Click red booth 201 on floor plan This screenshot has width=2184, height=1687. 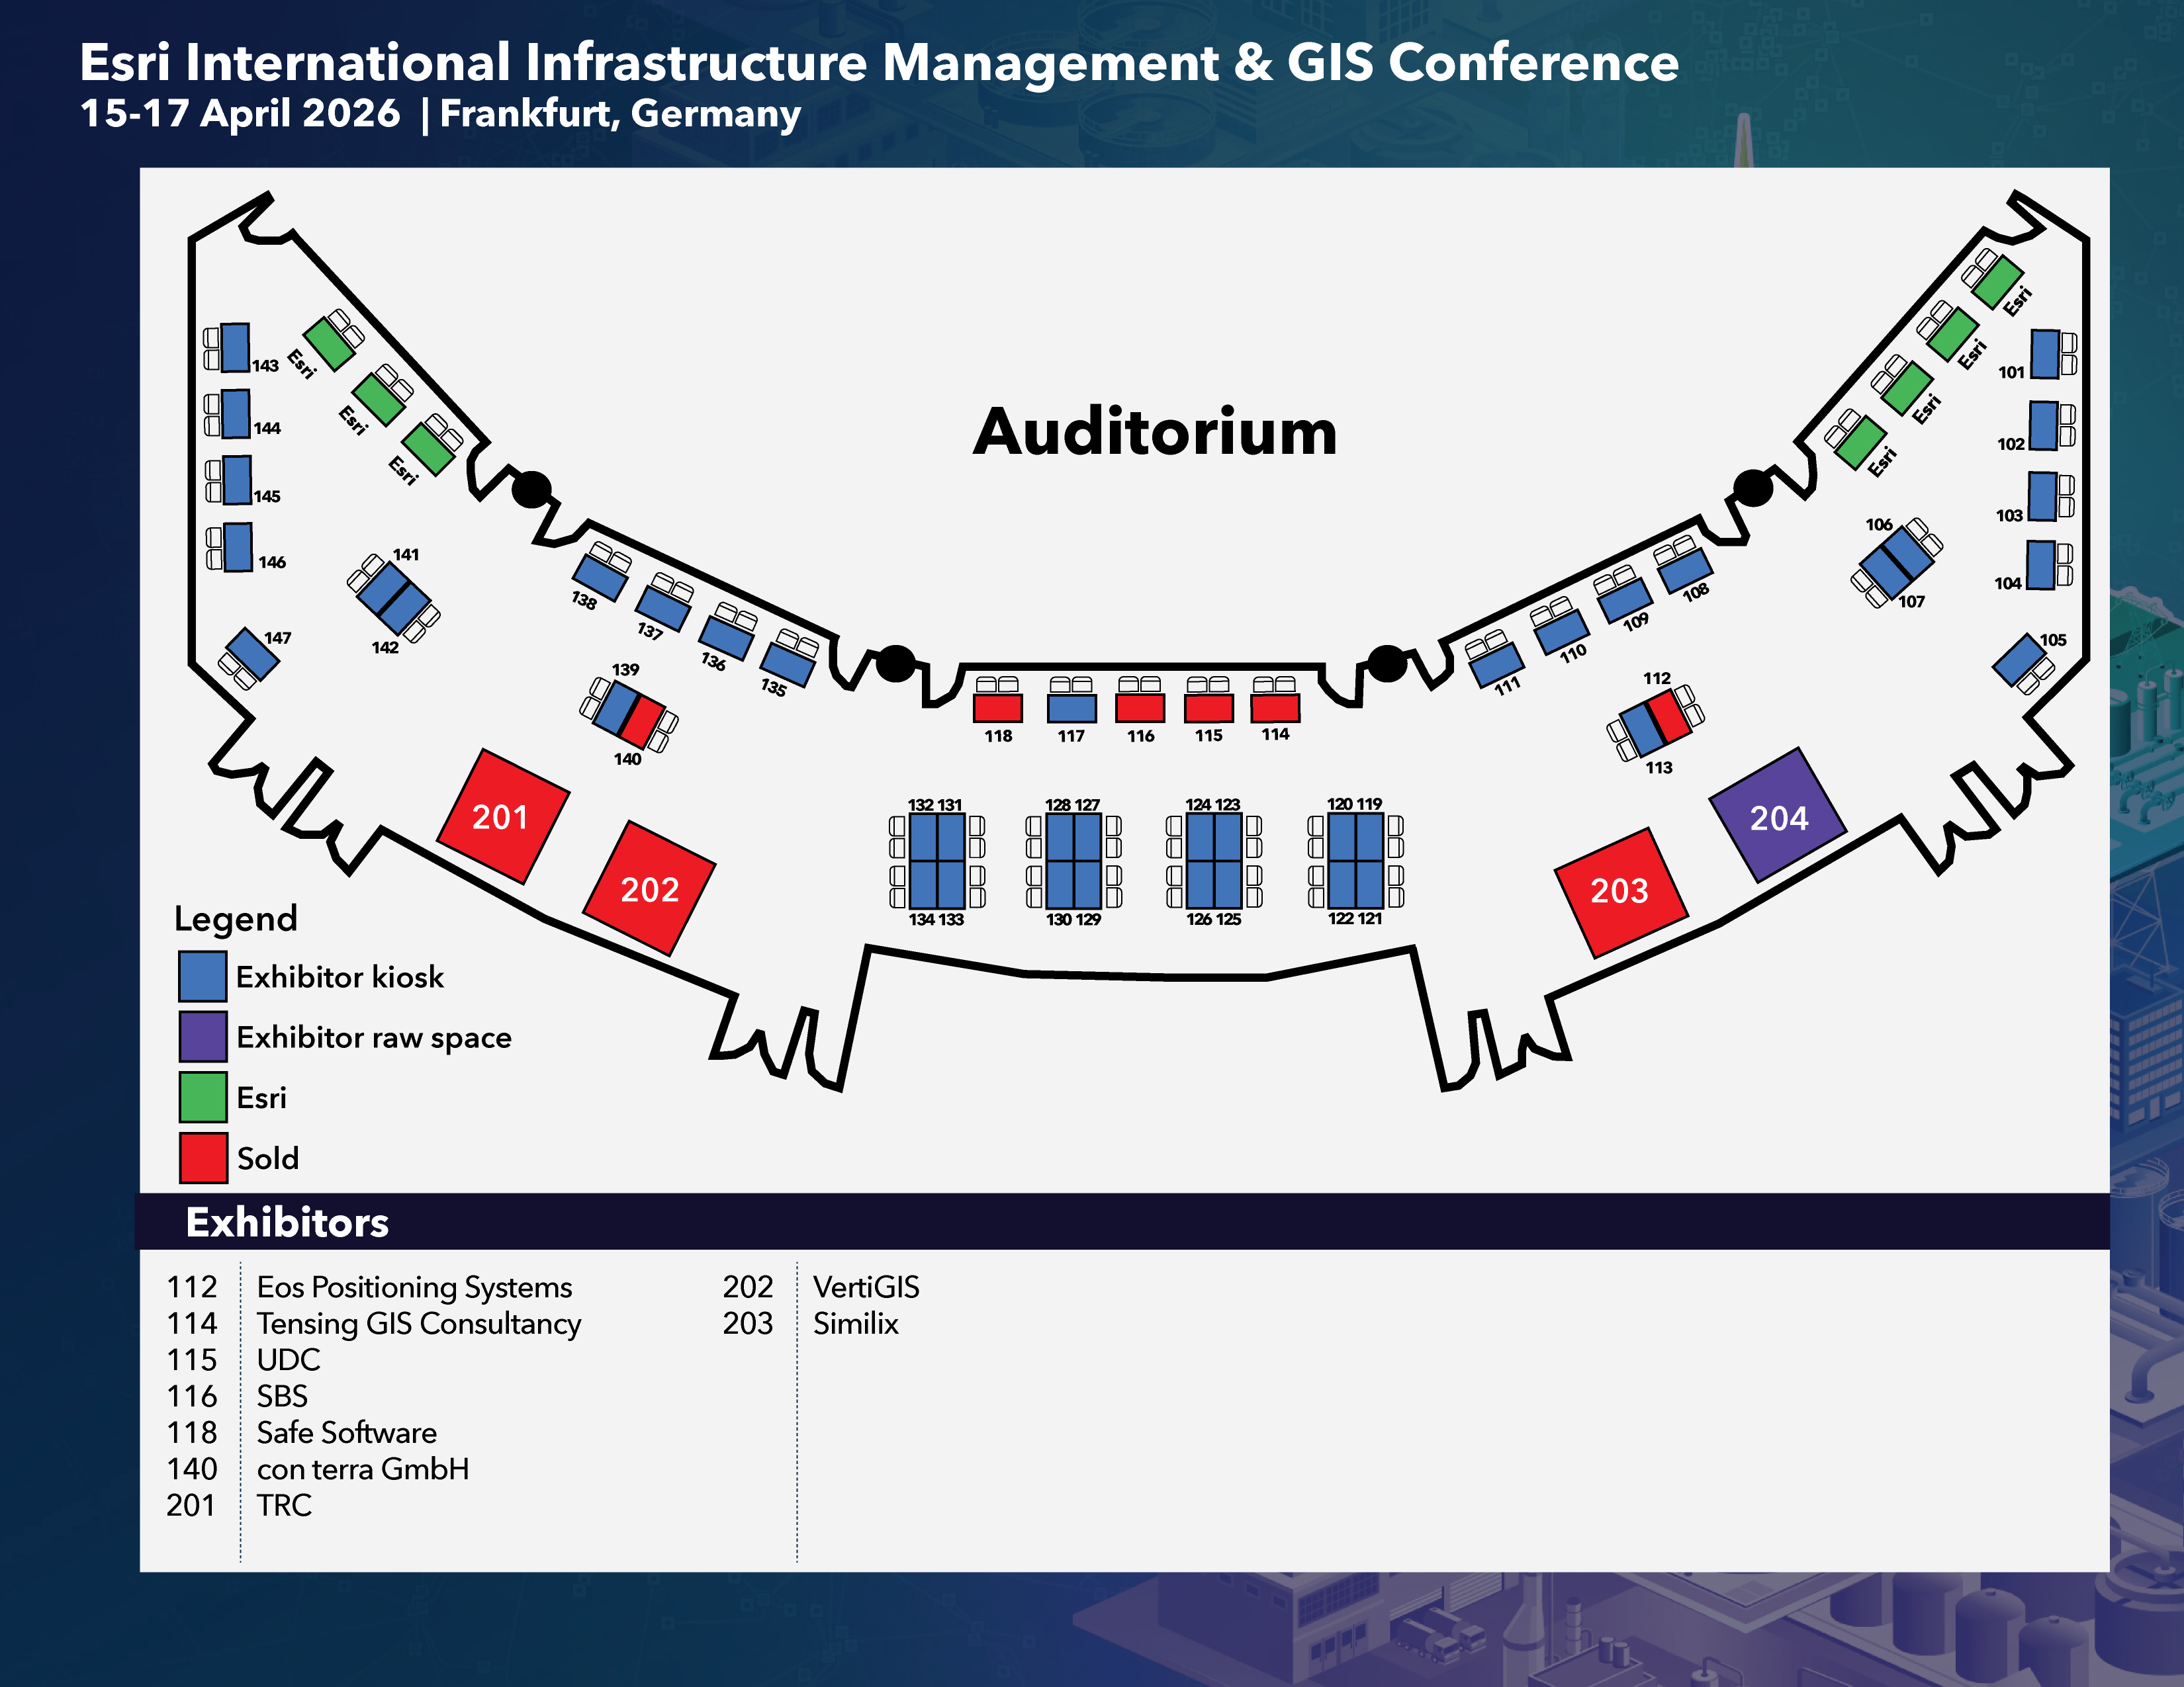coord(503,816)
